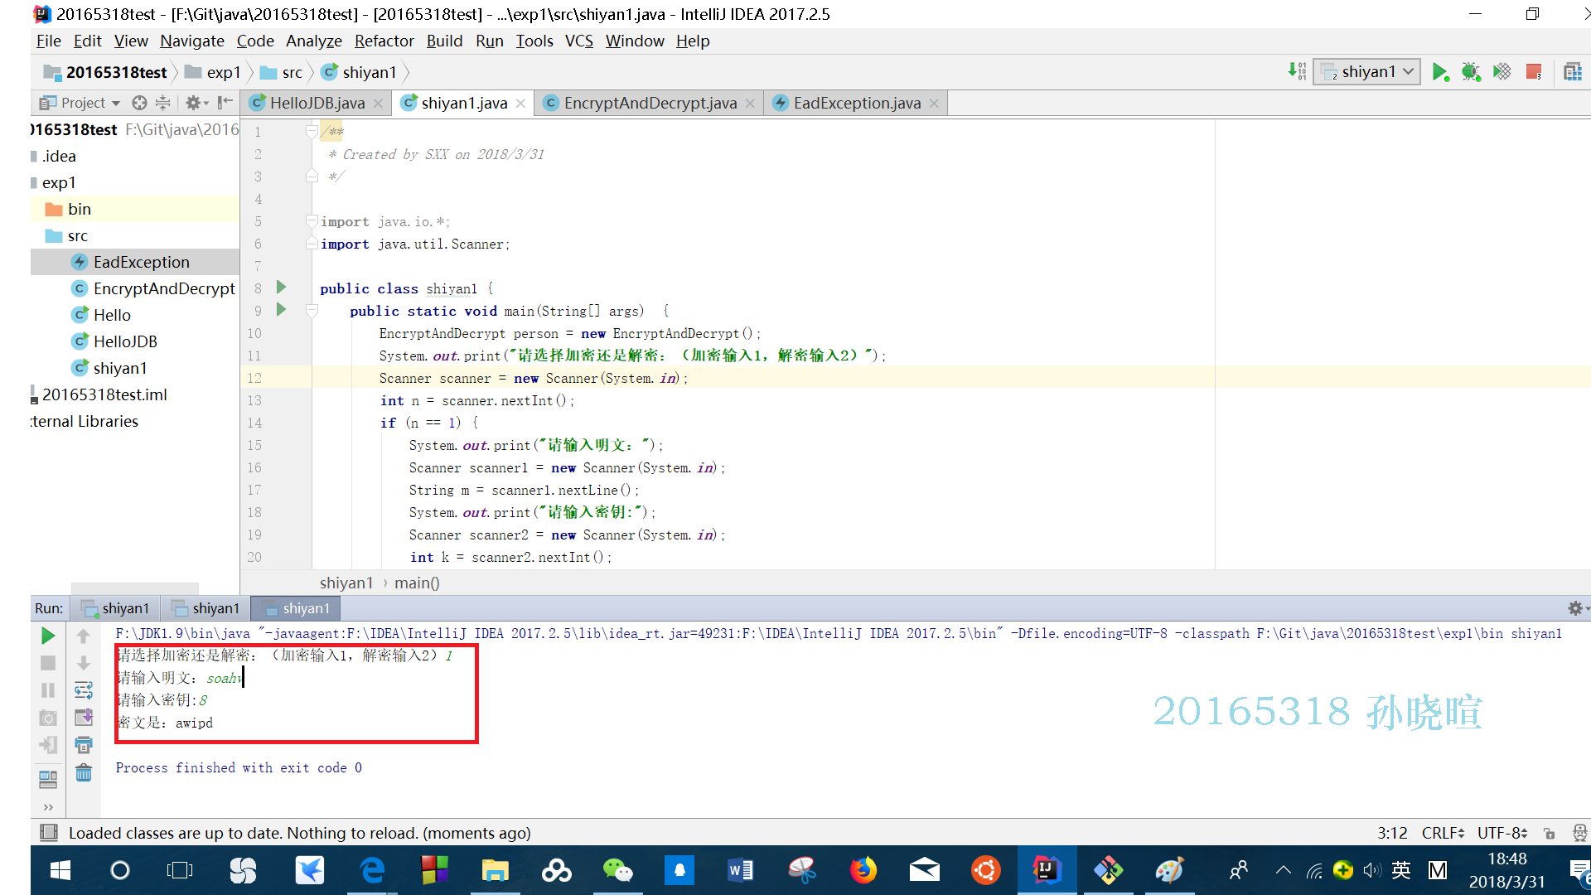
Task: Click the Exit icon in Run panel
Action: [48, 745]
